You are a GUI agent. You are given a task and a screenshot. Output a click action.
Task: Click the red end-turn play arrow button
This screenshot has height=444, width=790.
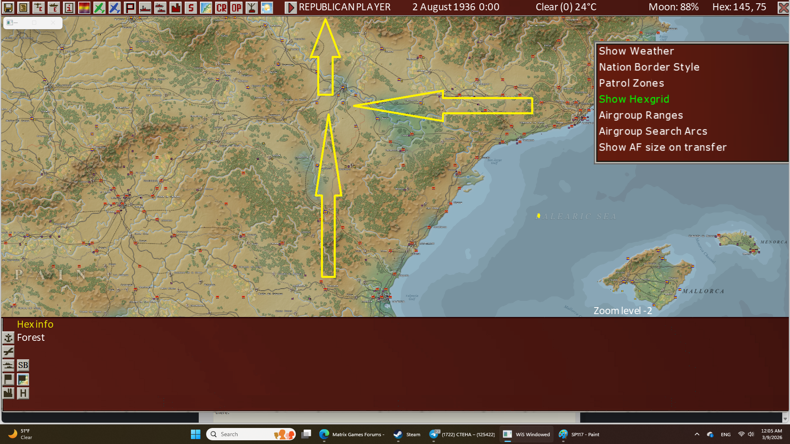tap(290, 7)
